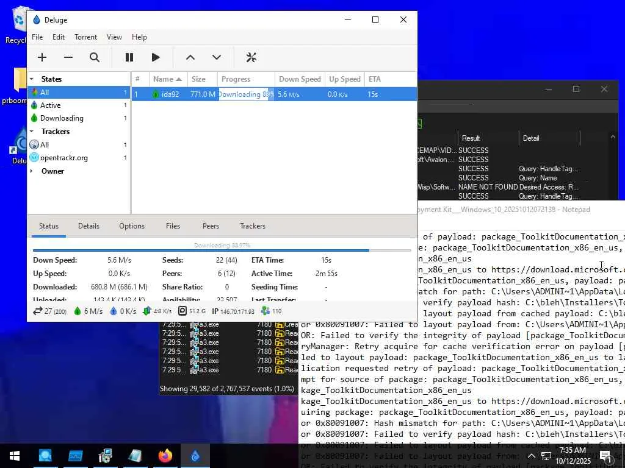Click the Notepad taskbar icon
625x468 pixels.
coord(135,456)
